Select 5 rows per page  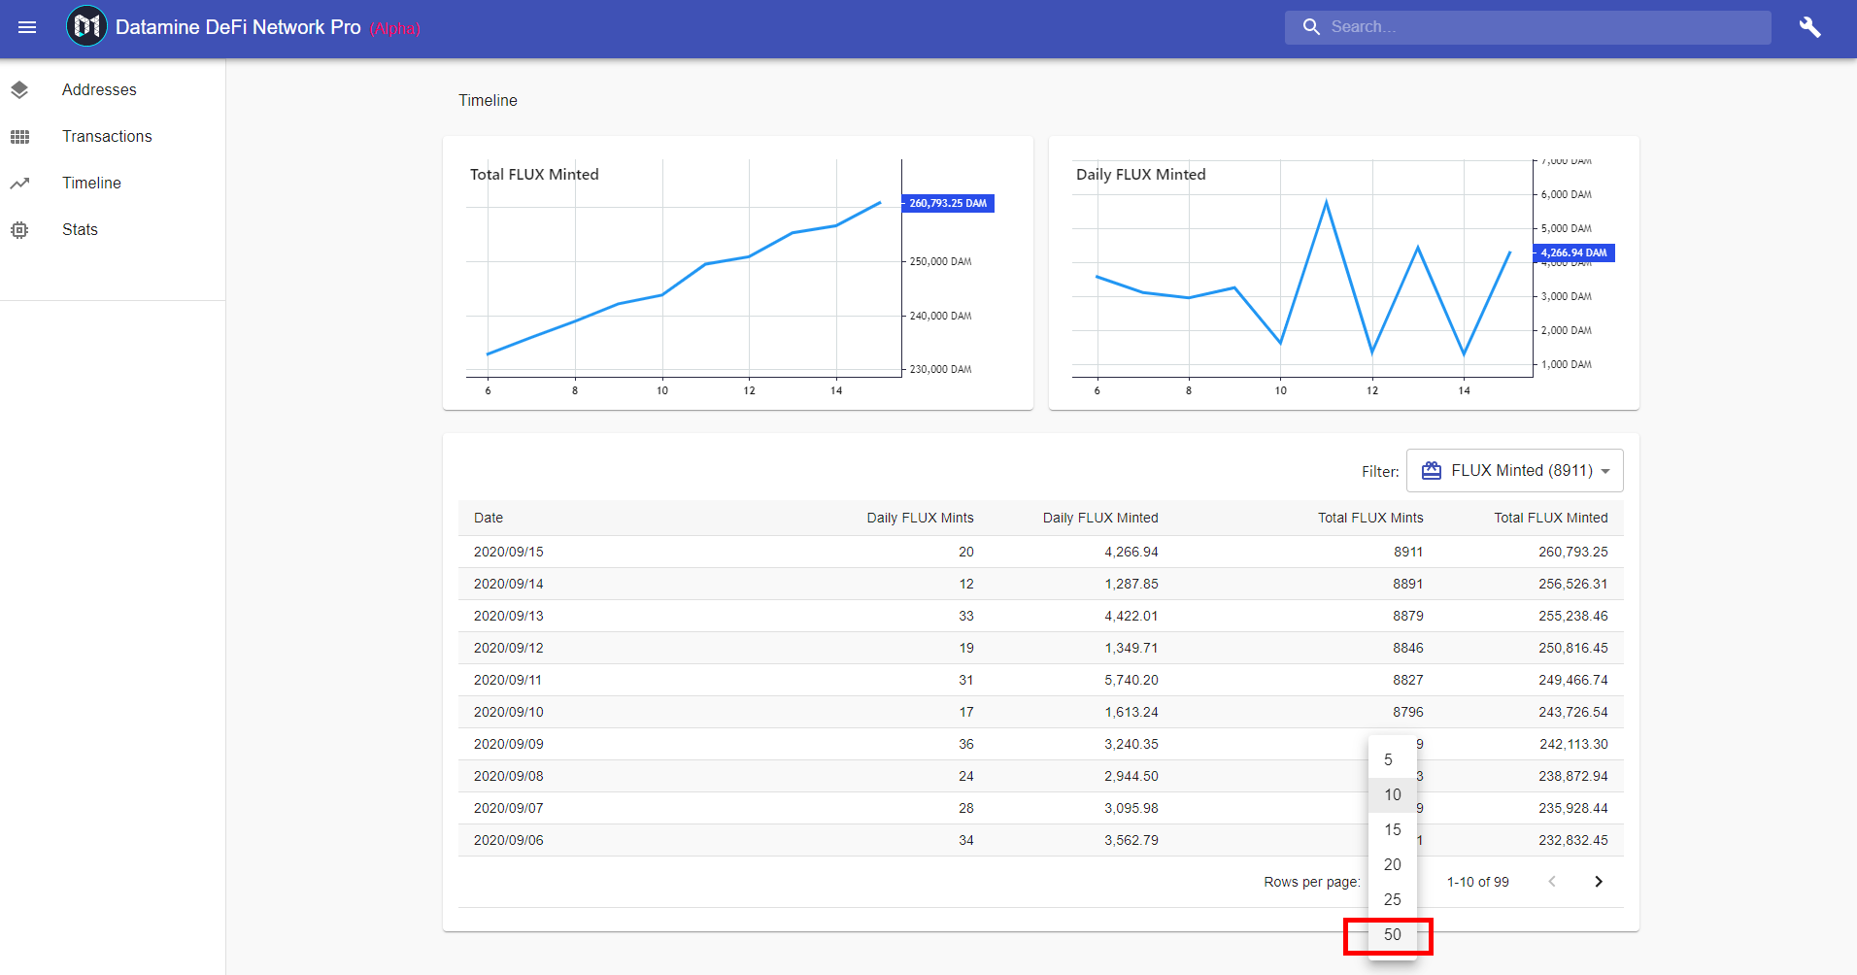click(1393, 759)
